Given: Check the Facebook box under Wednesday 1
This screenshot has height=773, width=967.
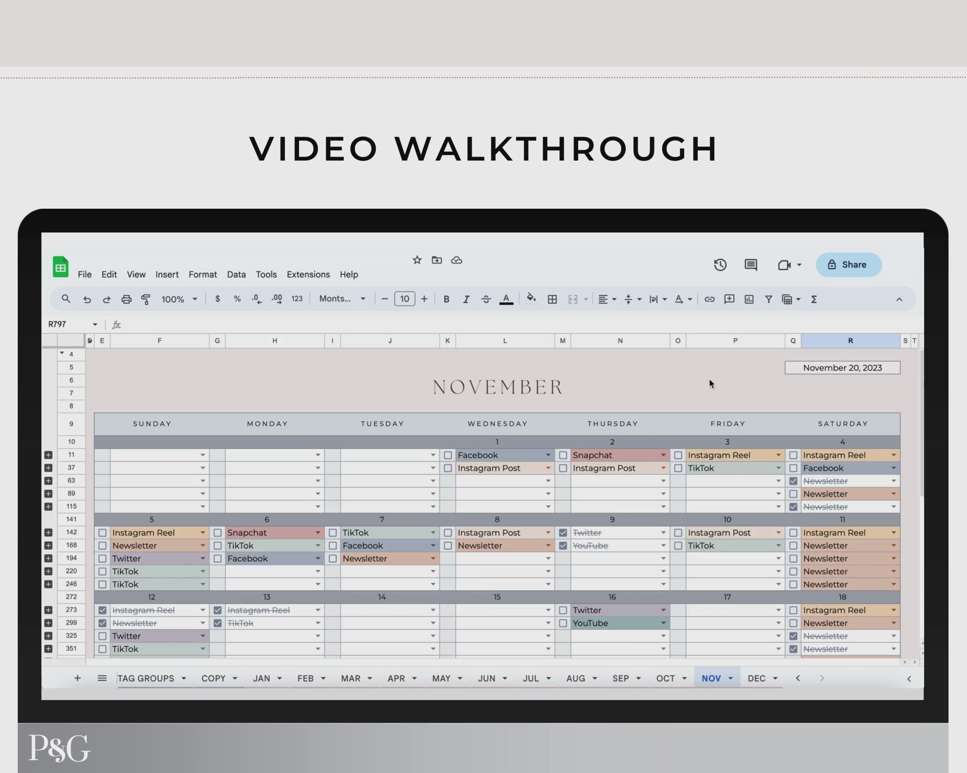Looking at the screenshot, I should (448, 455).
